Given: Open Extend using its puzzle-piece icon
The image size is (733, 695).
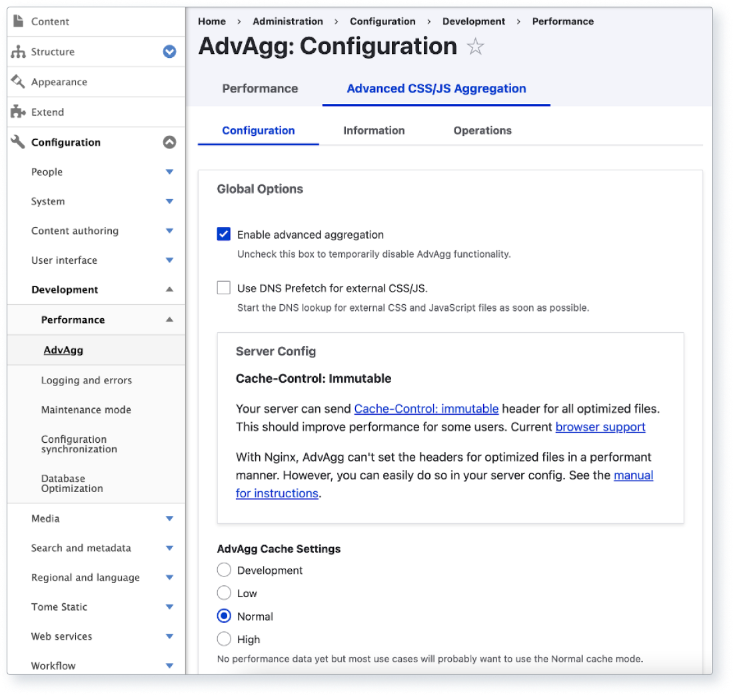Looking at the screenshot, I should point(17,112).
